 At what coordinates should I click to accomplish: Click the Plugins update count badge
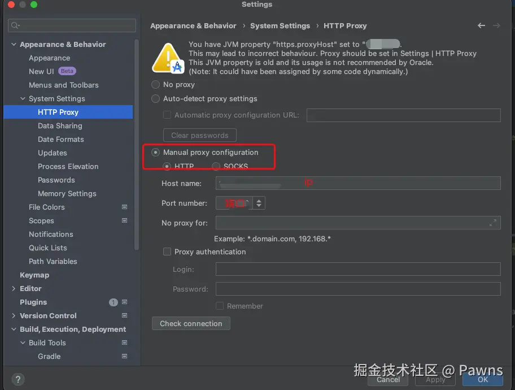114,302
